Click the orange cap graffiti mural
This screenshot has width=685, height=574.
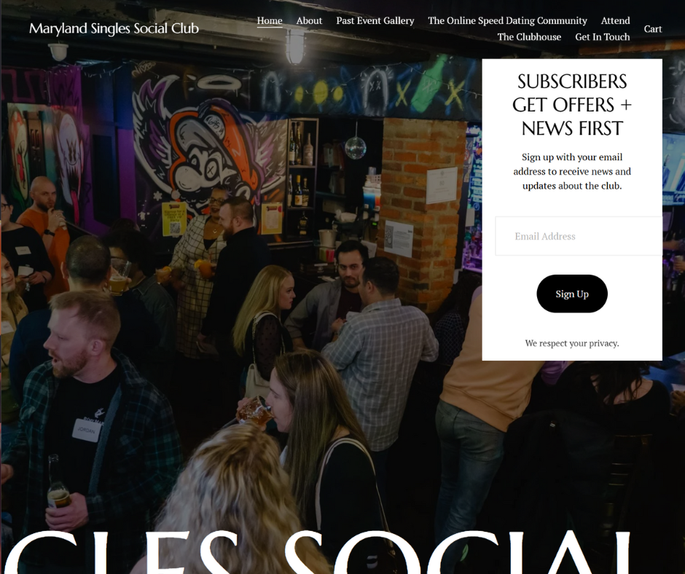[x=210, y=149]
